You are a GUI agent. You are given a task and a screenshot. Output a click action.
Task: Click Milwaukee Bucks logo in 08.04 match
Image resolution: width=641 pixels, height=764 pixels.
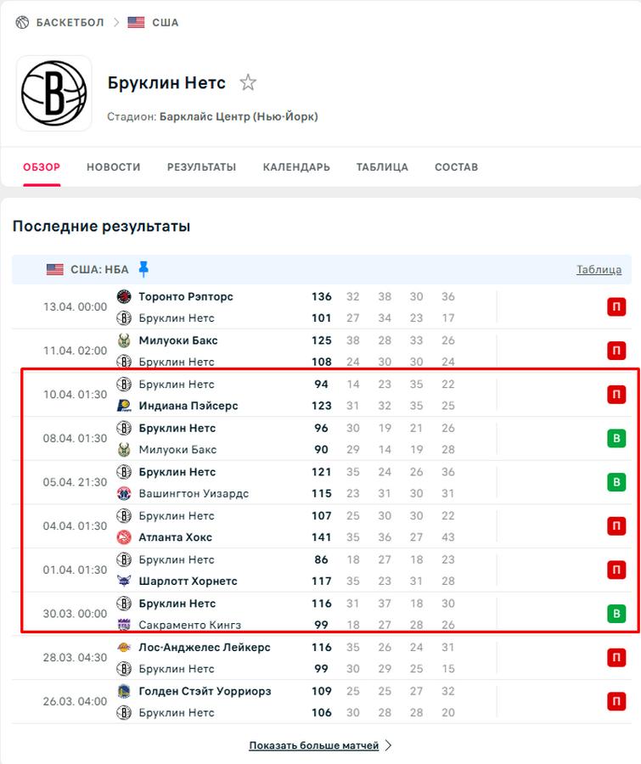click(x=124, y=449)
